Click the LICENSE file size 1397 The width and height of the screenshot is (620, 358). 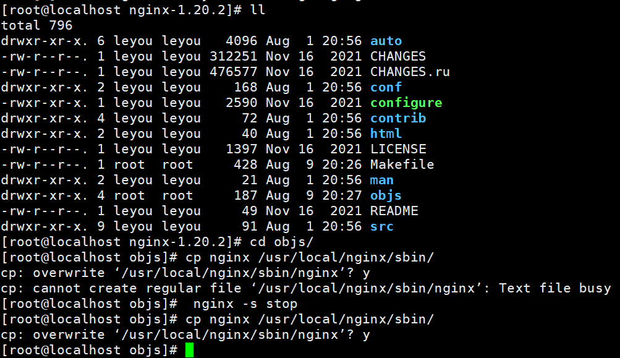(x=241, y=149)
